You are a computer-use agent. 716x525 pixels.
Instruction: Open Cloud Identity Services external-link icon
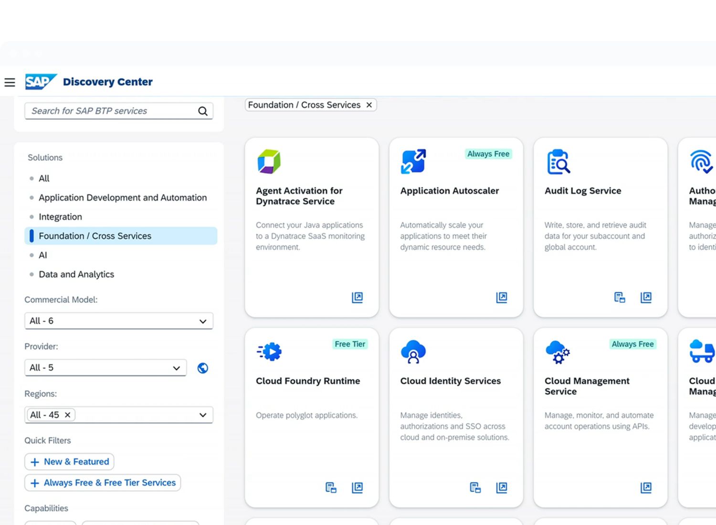pos(502,487)
